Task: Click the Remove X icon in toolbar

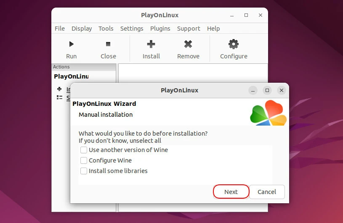Action: pyautogui.click(x=188, y=44)
